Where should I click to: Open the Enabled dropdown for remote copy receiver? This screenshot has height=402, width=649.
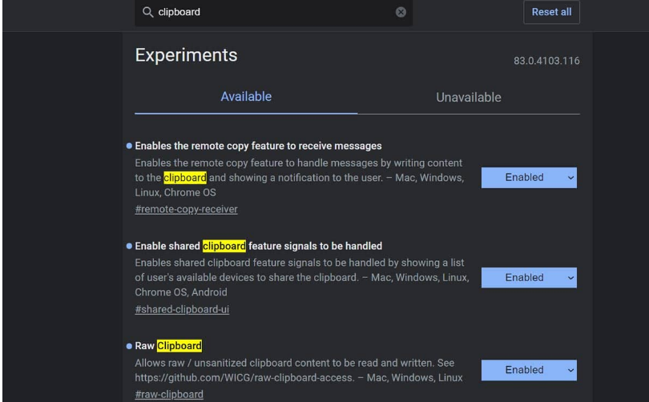(x=529, y=178)
